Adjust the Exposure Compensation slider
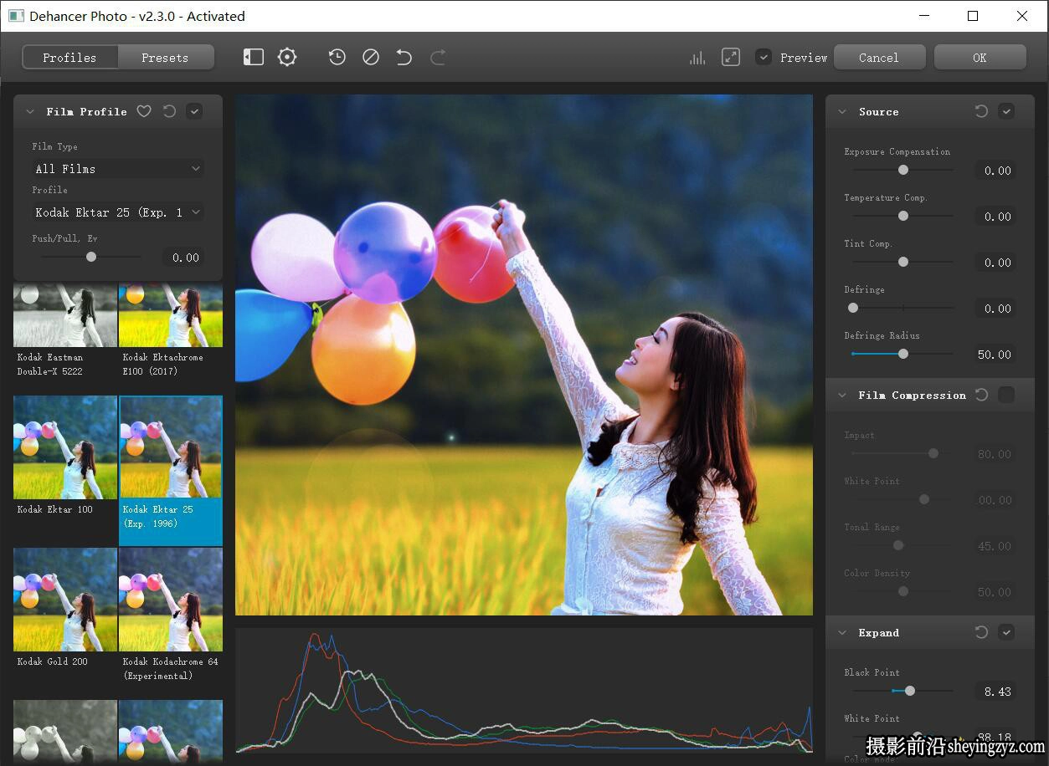 (x=902, y=170)
